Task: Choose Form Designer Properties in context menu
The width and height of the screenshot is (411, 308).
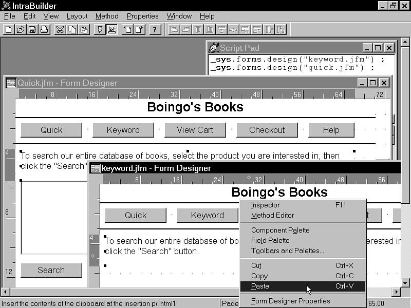Action: click(303, 301)
